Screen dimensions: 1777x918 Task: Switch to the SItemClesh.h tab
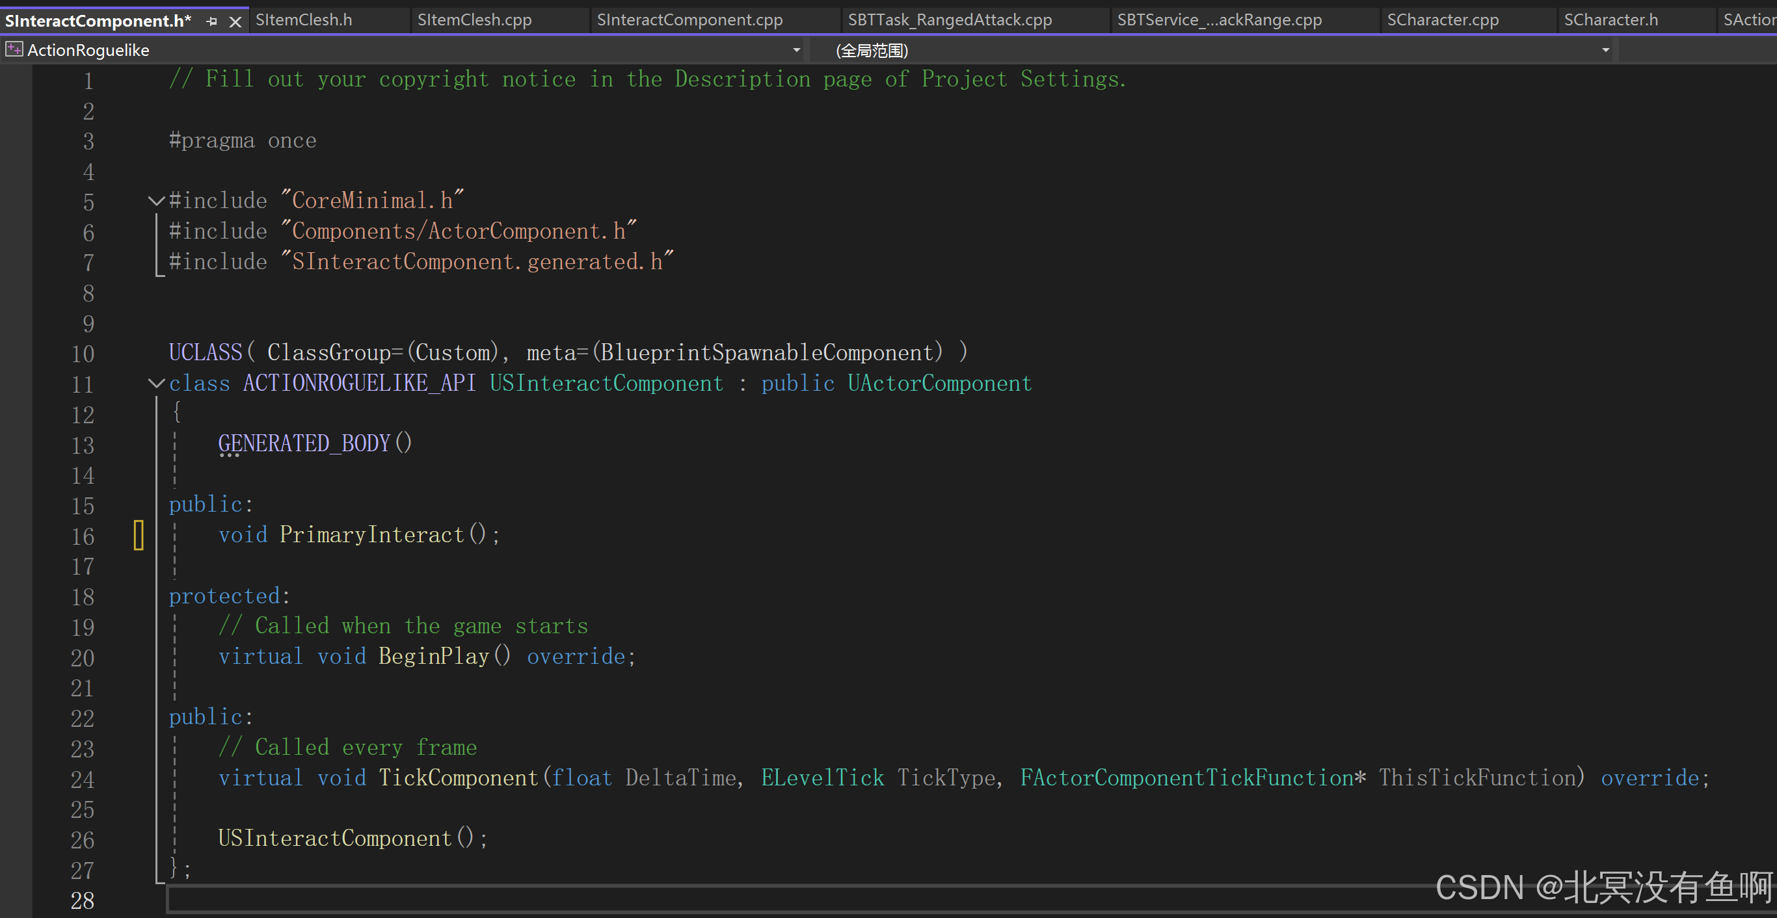click(x=304, y=20)
